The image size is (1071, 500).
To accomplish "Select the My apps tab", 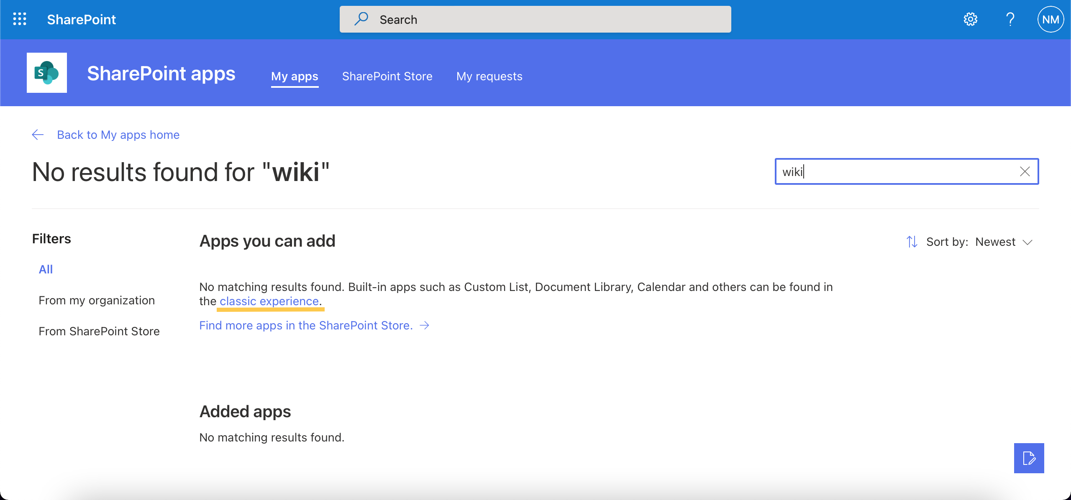I will point(295,76).
